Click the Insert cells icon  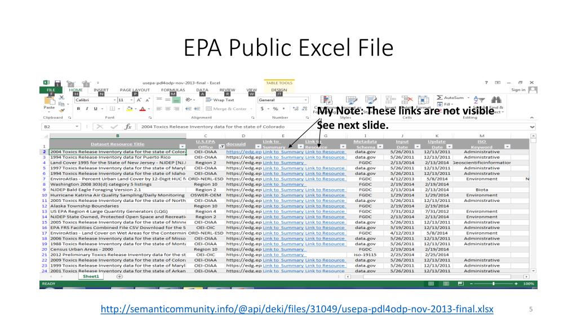click(x=390, y=100)
